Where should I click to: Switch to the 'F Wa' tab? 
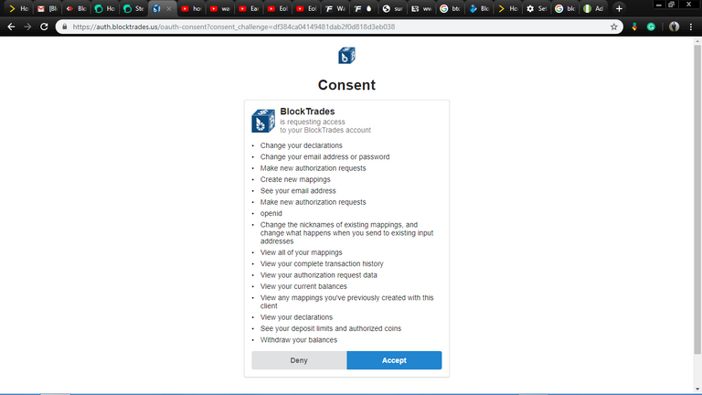pyautogui.click(x=335, y=8)
